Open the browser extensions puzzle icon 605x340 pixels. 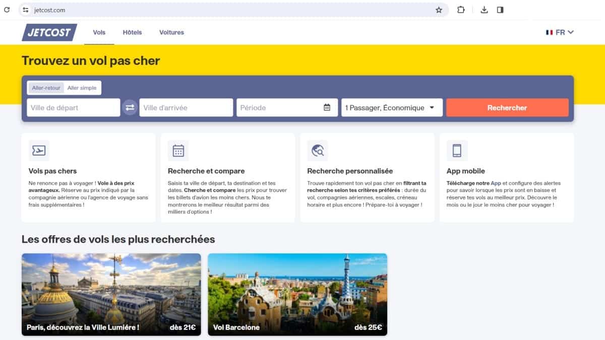pos(461,10)
